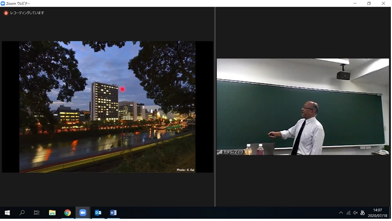Click the Zoom app taskbar icon

pyautogui.click(x=83, y=213)
